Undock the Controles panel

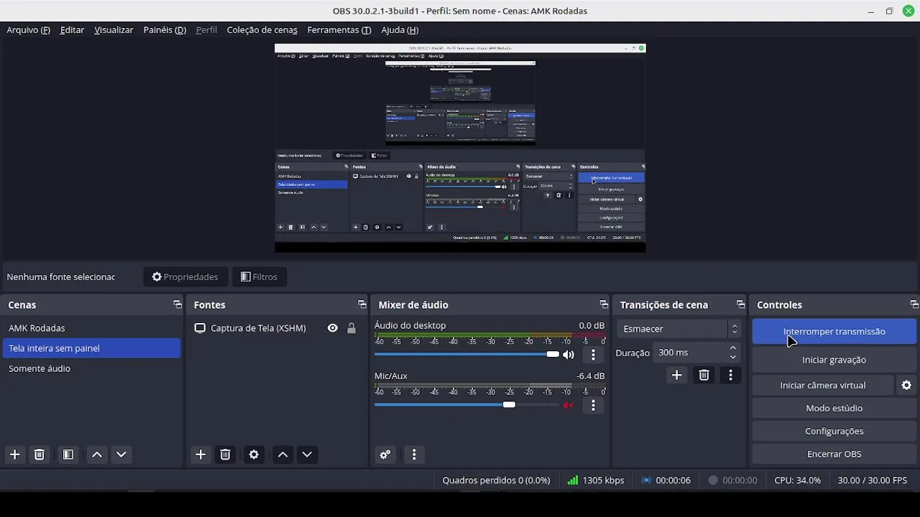pos(914,304)
